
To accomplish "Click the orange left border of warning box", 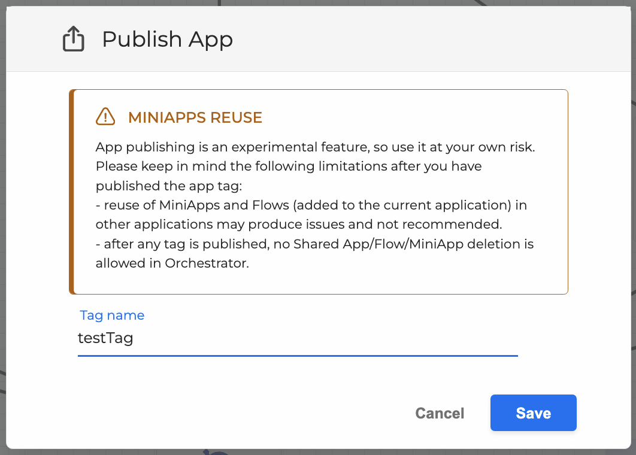I will pos(71,192).
